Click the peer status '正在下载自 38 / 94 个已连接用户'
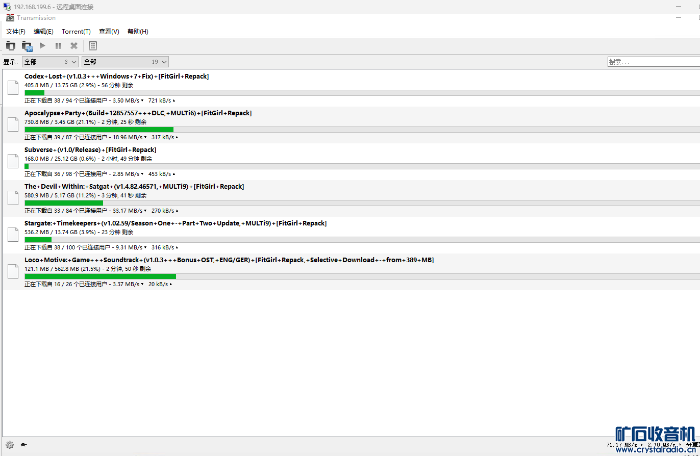The image size is (700, 456). 66,101
